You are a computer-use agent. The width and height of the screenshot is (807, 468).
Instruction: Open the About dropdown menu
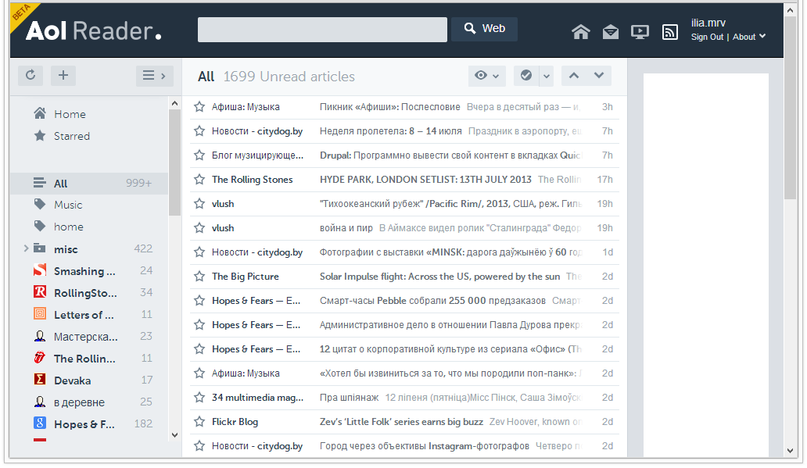(x=749, y=37)
